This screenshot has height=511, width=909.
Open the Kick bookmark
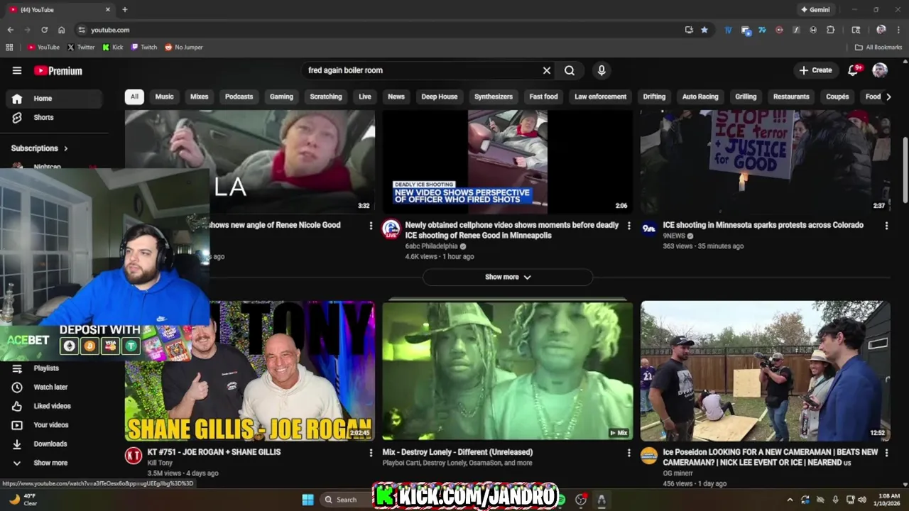[113, 48]
